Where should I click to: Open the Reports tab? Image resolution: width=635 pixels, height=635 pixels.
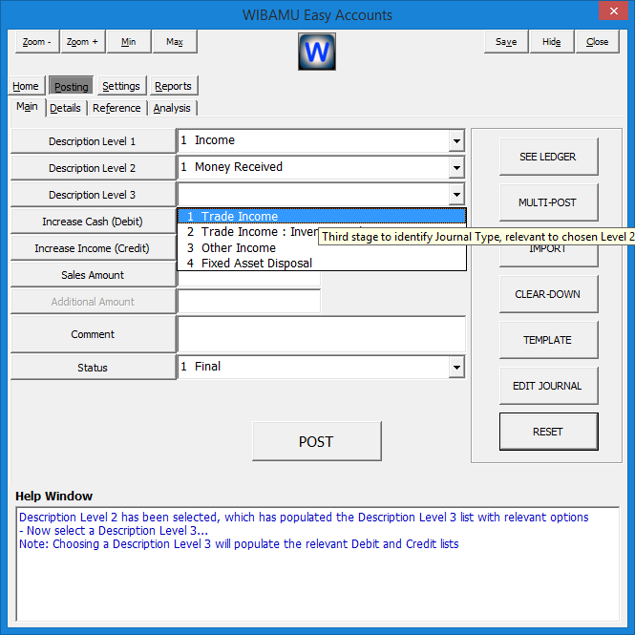point(173,86)
